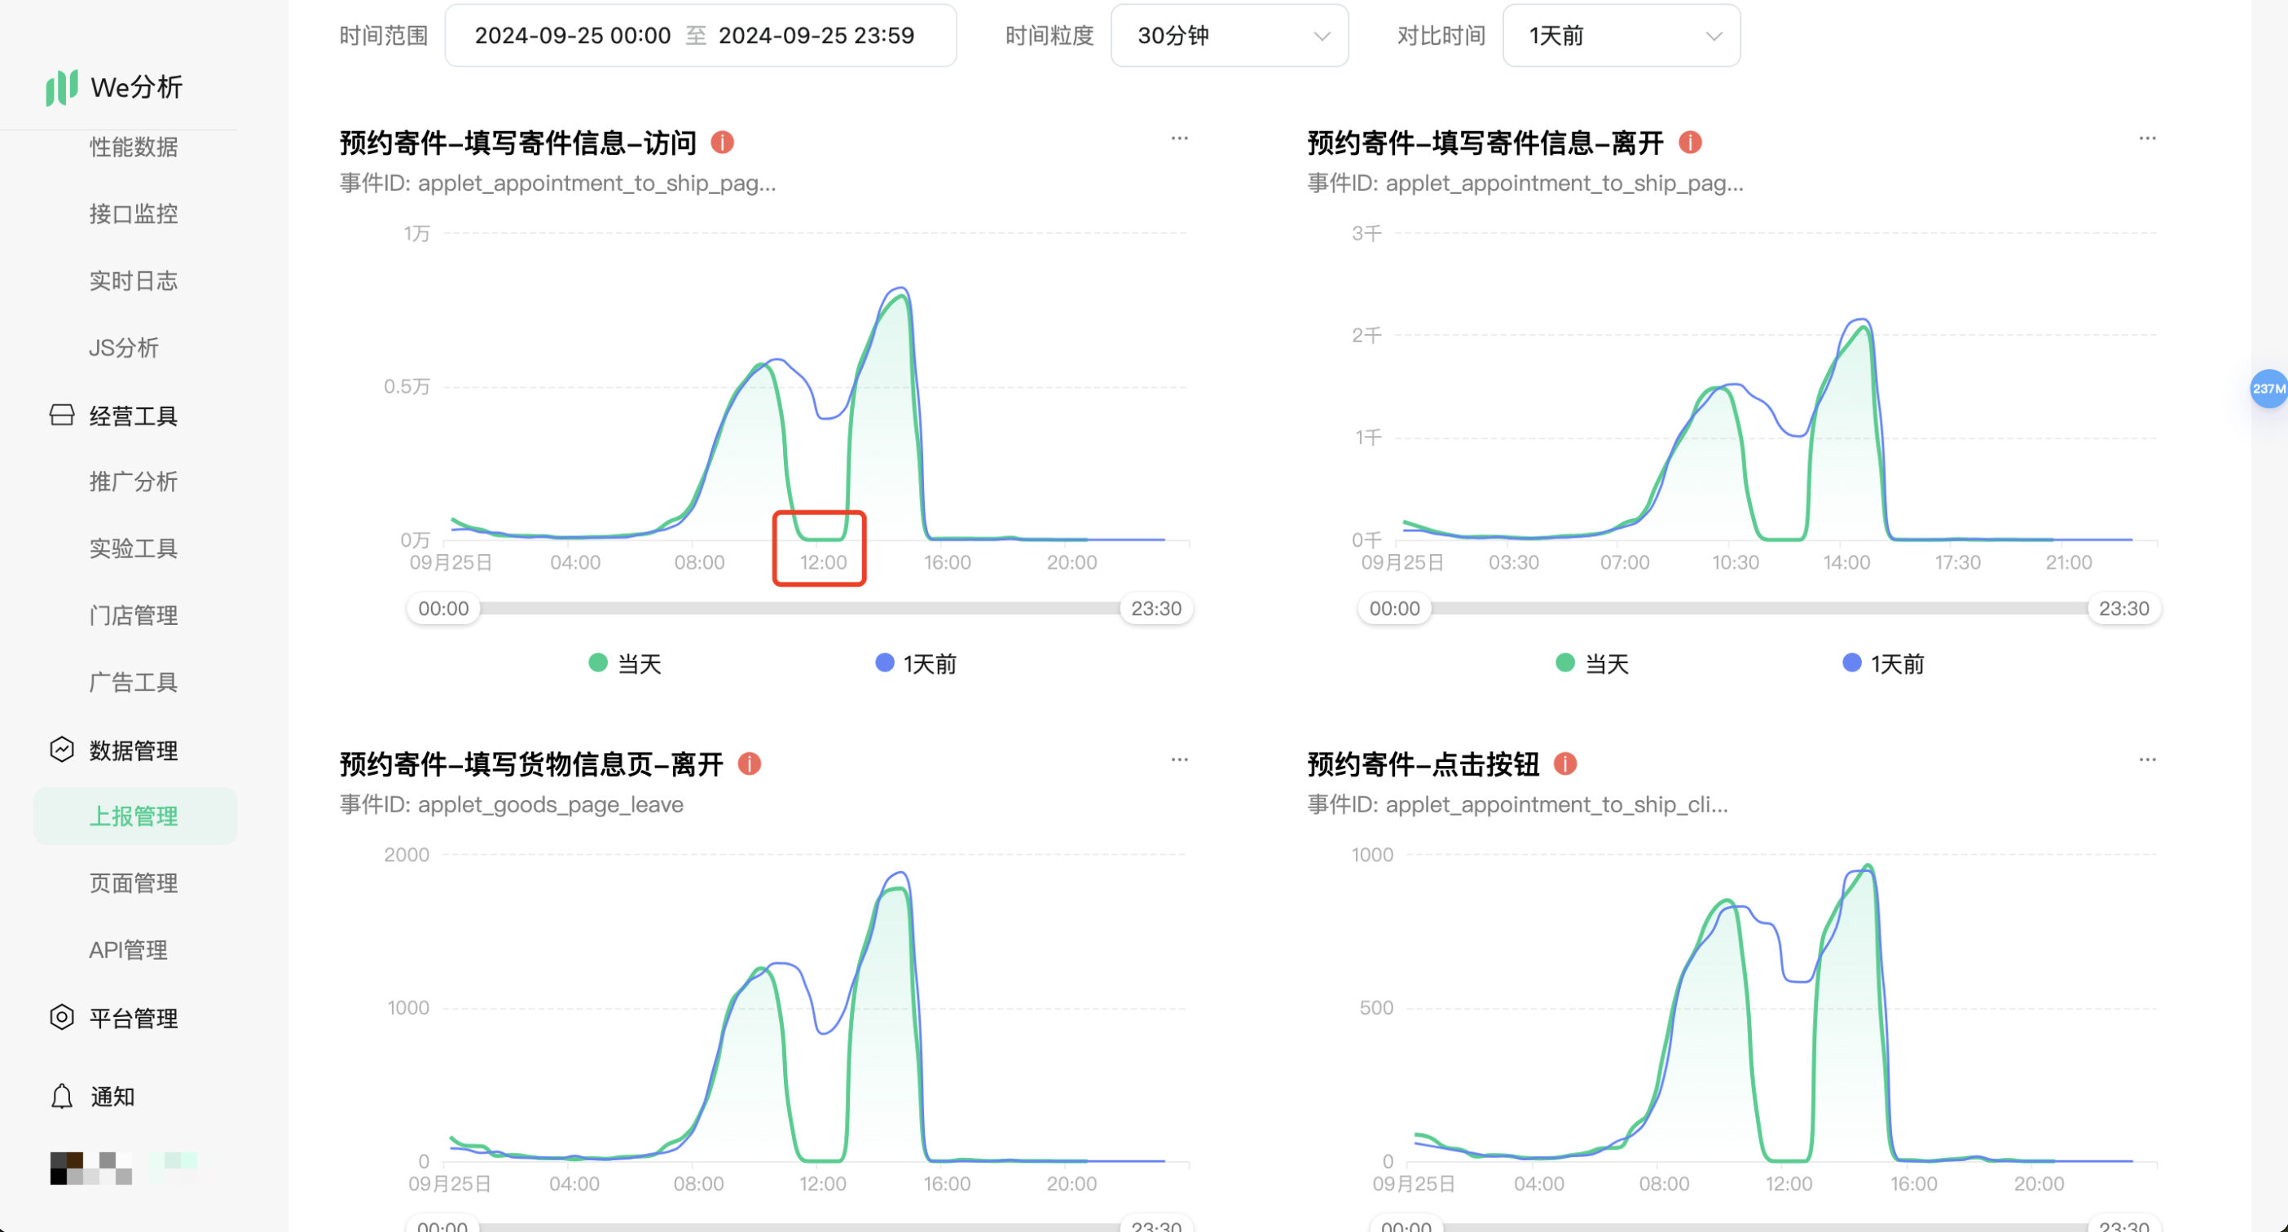The image size is (2288, 1232).
Task: Click info icon beside 预约寄件-点击按钮 title
Action: coord(1565,763)
